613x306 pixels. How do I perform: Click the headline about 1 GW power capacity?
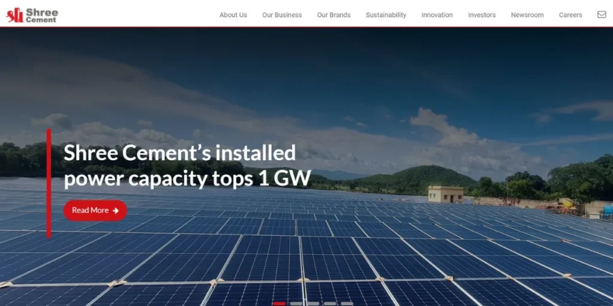[187, 166]
